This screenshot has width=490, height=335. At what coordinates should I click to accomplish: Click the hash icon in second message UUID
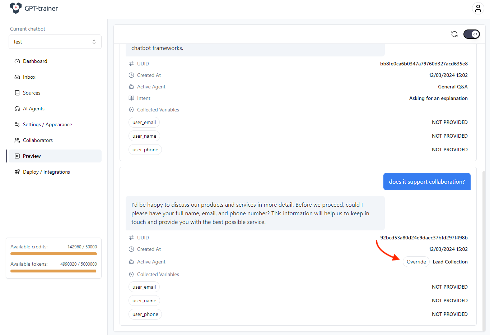coord(131,238)
